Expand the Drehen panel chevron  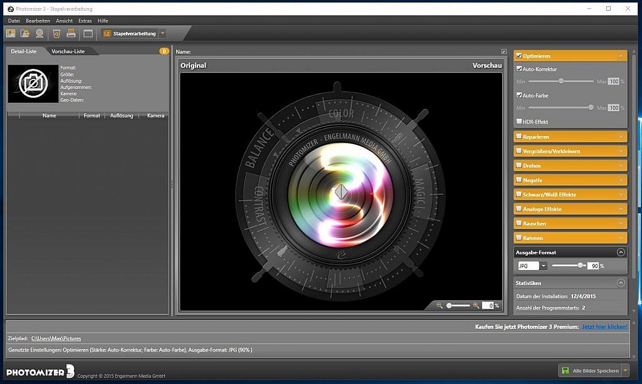coord(621,165)
